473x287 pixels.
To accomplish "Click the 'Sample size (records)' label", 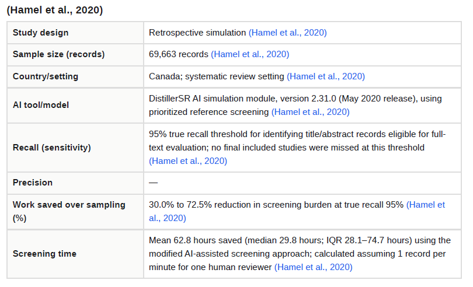I will [58, 54].
